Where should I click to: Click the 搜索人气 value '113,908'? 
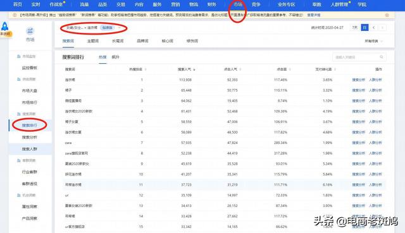pos(185,80)
